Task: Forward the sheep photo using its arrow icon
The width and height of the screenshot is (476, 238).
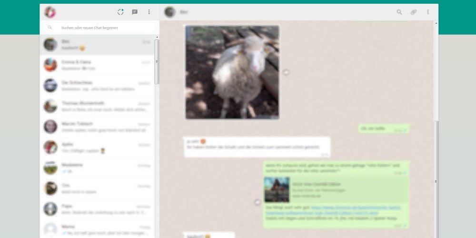Action: point(286,72)
